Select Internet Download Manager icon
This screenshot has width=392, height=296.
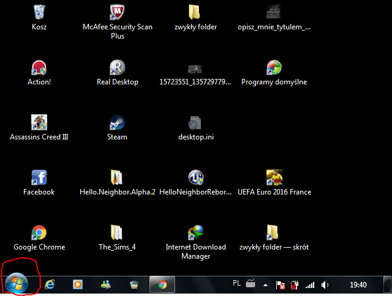[x=195, y=233]
